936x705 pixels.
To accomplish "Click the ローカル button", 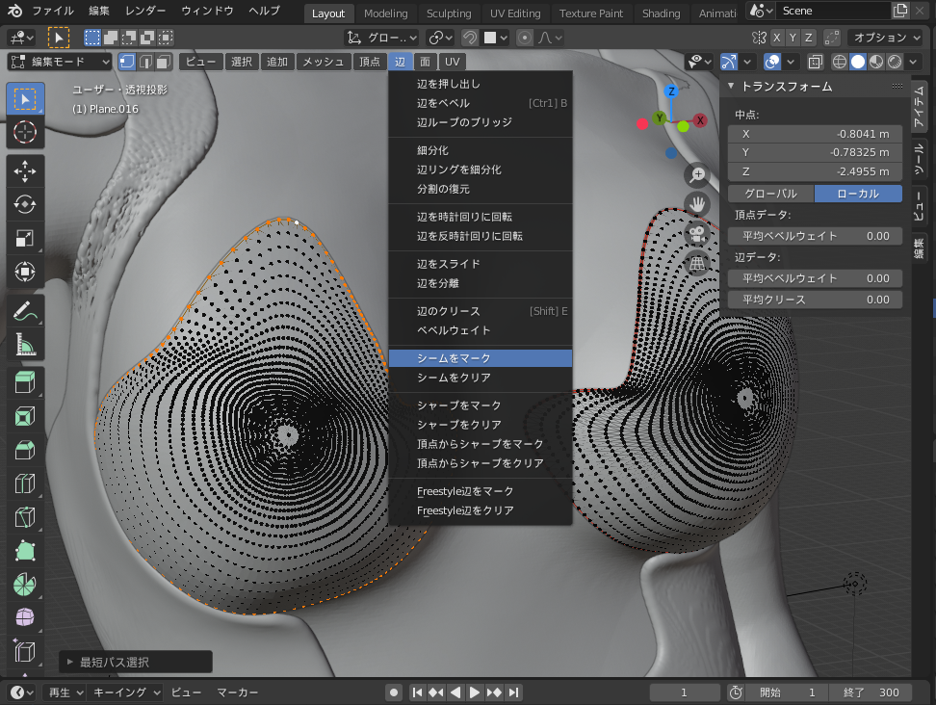I will [858, 194].
